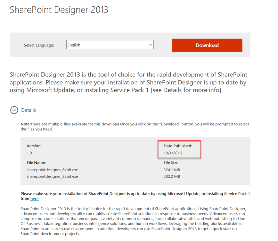Image resolution: width=278 pixels, height=241 pixels.
Task: Click the 'File Size:' label
Action: [x=171, y=163]
